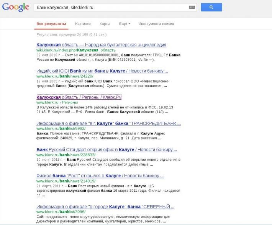Click the www.klerk.ru/banklist/5992/ URL

tap(61, 128)
